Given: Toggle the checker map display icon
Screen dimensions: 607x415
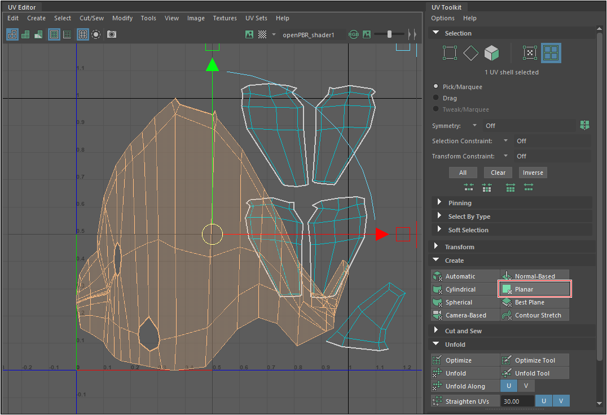Looking at the screenshot, I should (262, 34).
